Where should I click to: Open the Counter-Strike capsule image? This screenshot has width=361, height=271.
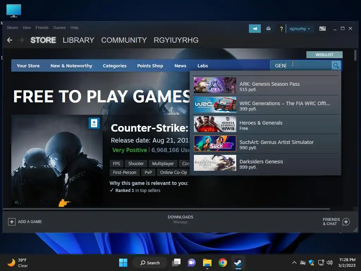click(x=57, y=161)
